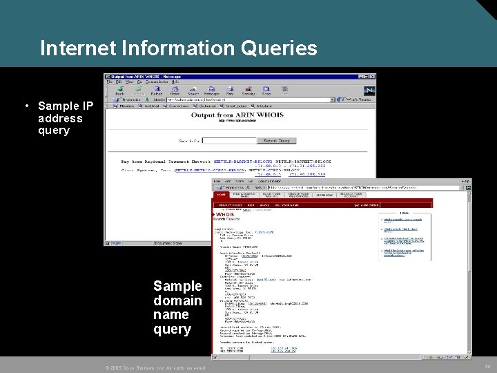The image size is (497, 373).
Task: Click the Forward arrow in Netscape toolbar
Action: [x=138, y=90]
